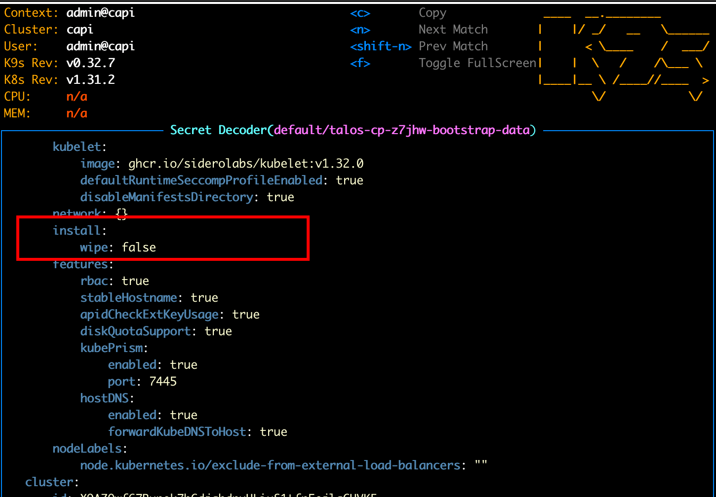The image size is (716, 497).
Task: Select the <shift-n> Prev Match hint
Action: pos(419,46)
